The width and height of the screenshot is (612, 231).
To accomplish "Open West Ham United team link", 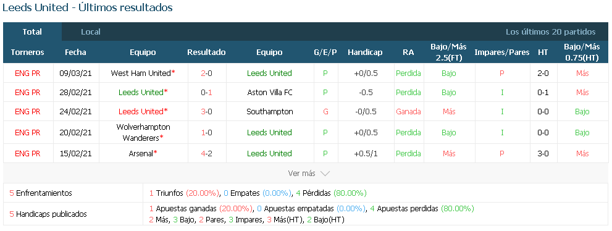I will pyautogui.click(x=141, y=73).
